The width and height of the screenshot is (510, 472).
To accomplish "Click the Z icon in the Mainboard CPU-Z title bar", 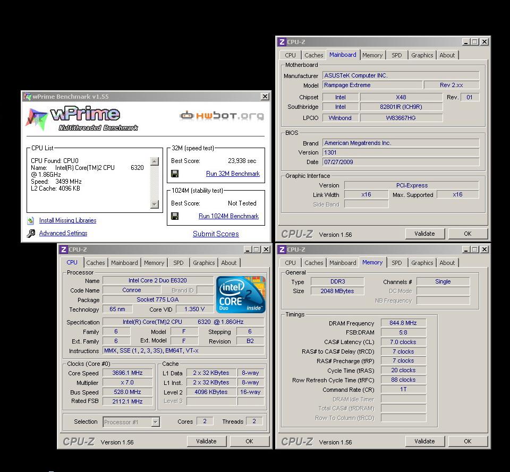I will click(x=282, y=42).
